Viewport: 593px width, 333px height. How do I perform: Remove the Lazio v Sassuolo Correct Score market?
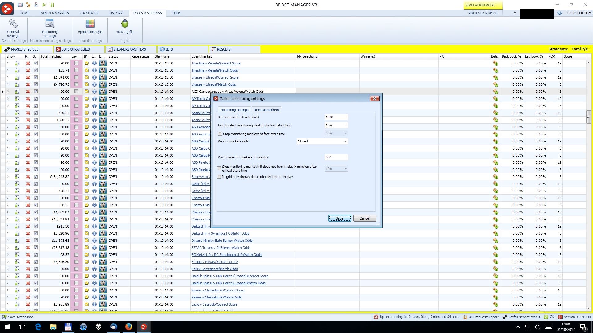pos(28,304)
